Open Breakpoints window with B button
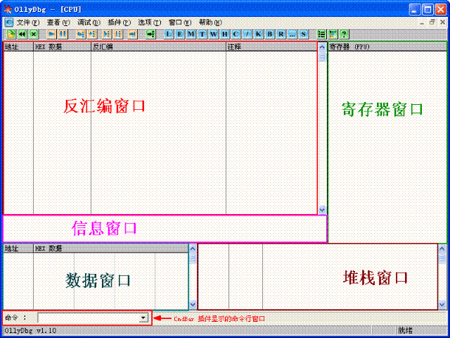450x338 pixels. coord(270,35)
